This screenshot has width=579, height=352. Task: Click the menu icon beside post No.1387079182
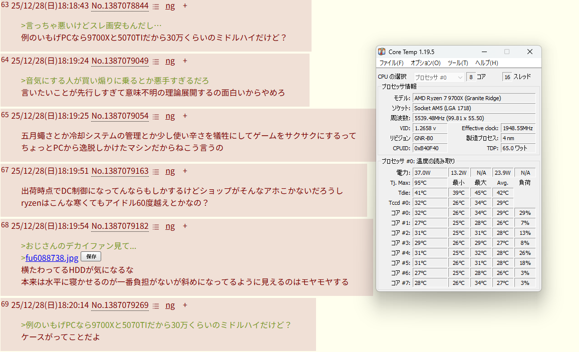156,226
